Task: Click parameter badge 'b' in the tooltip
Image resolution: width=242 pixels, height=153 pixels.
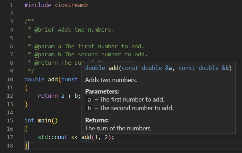Action: point(89,108)
